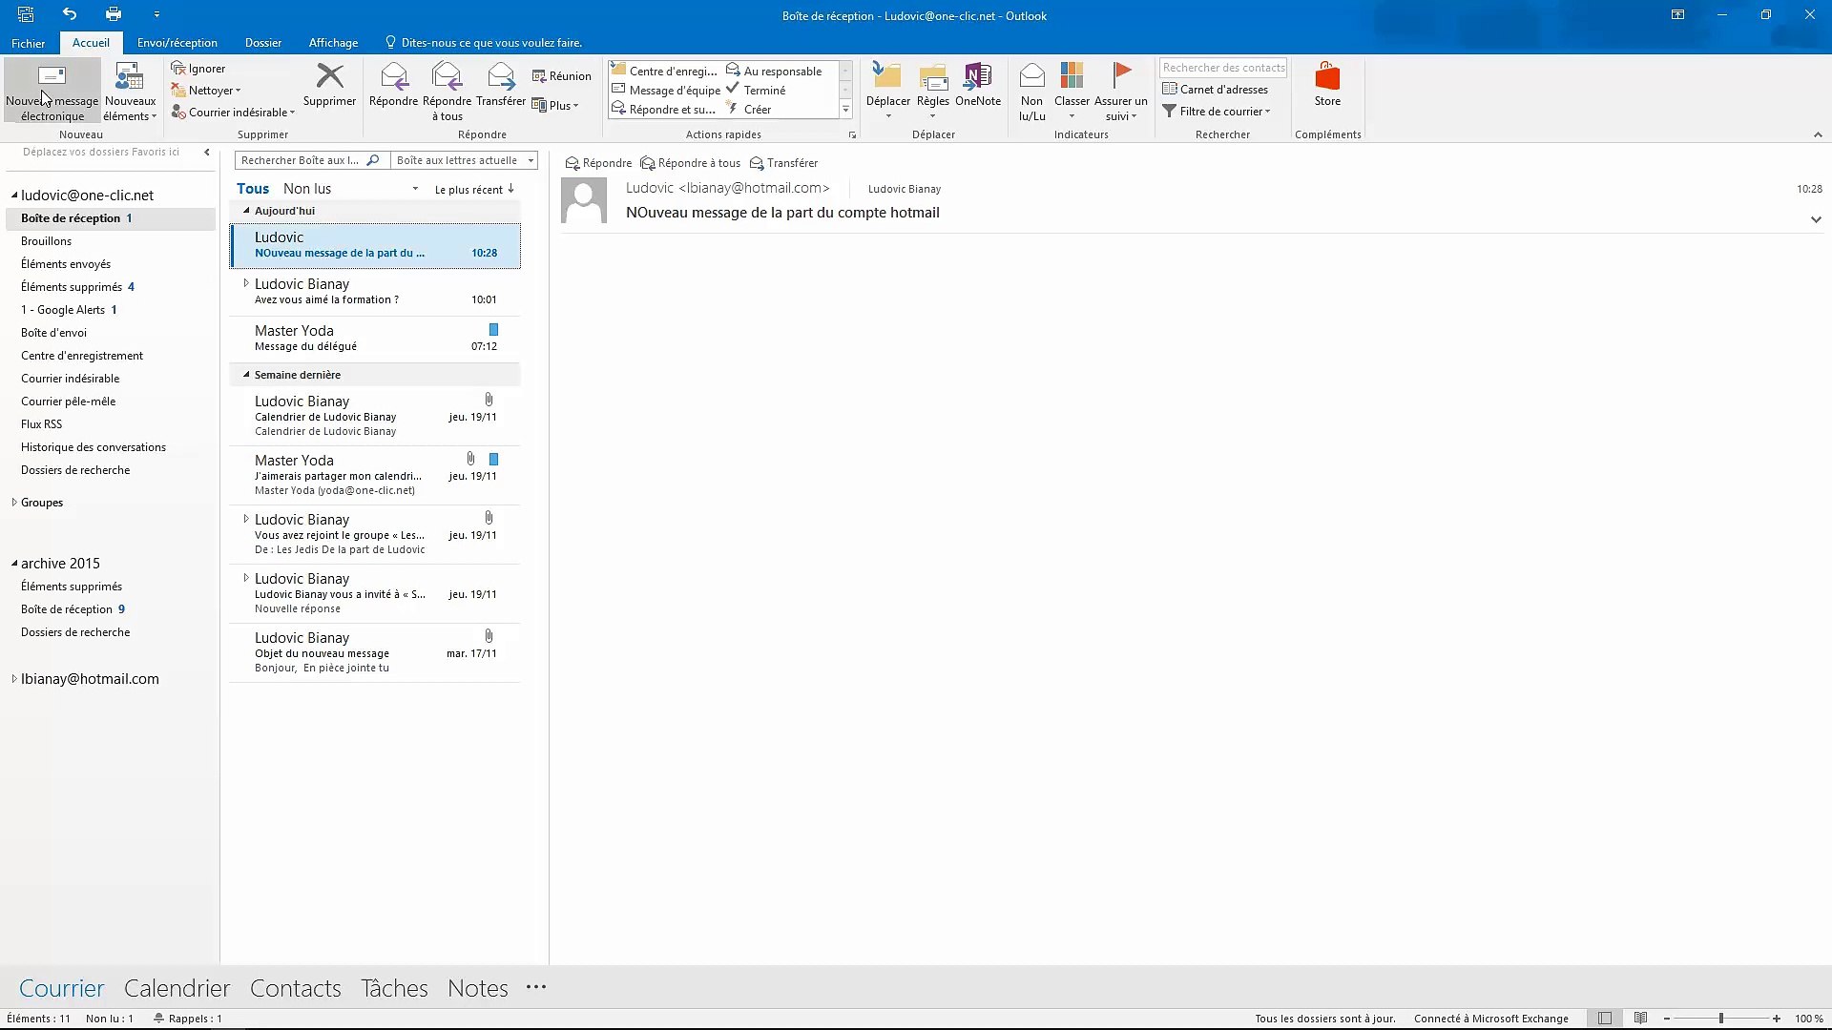This screenshot has width=1832, height=1030.
Task: Switch to the Affichage ribbon tab
Action: (x=333, y=42)
